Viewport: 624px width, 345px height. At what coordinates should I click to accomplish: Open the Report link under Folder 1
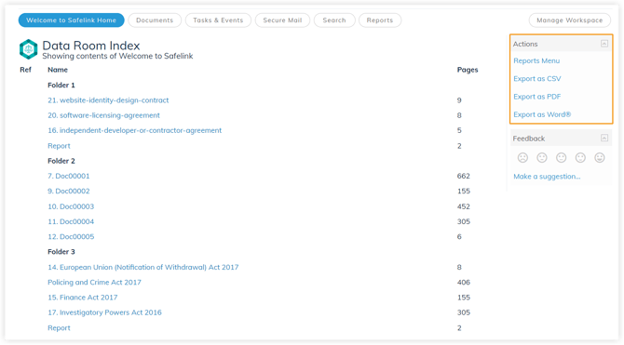coord(59,146)
